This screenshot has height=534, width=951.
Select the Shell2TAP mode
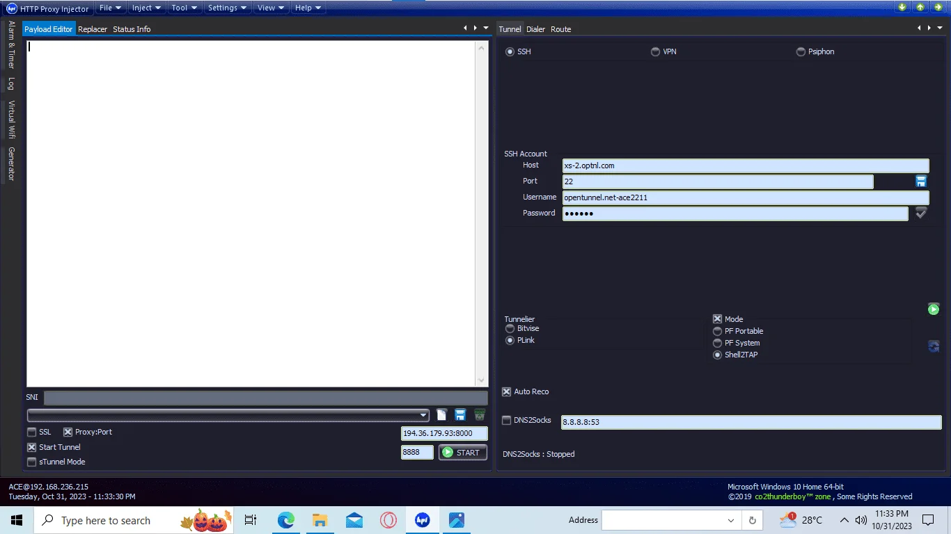pos(717,355)
